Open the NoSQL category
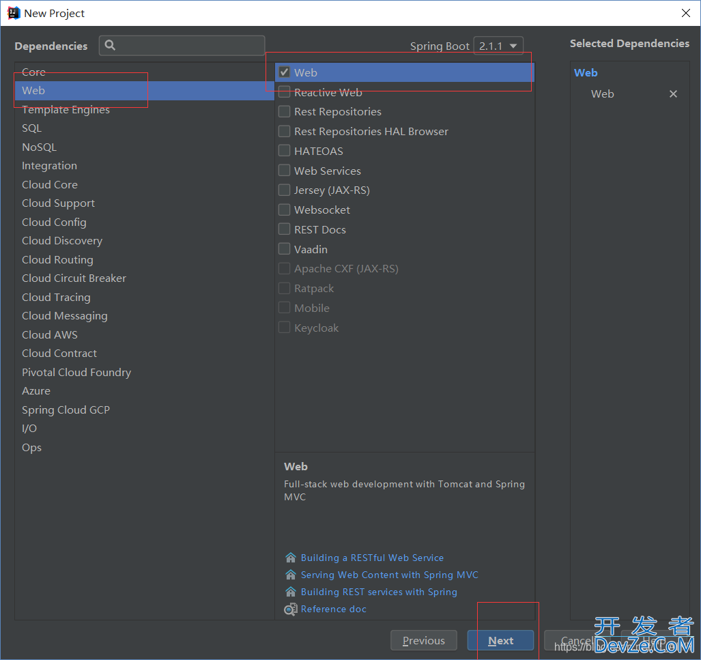This screenshot has width=701, height=660. pyautogui.click(x=145, y=147)
